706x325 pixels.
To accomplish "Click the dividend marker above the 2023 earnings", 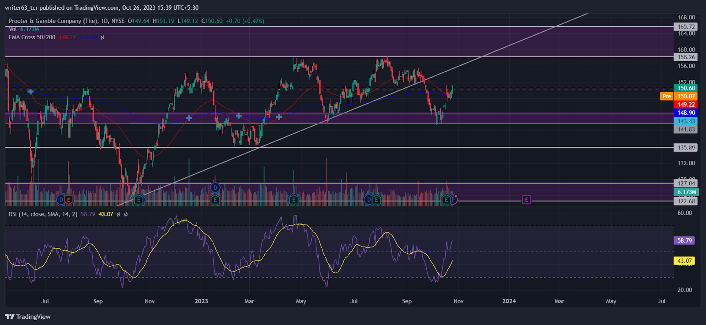I will tap(215, 187).
